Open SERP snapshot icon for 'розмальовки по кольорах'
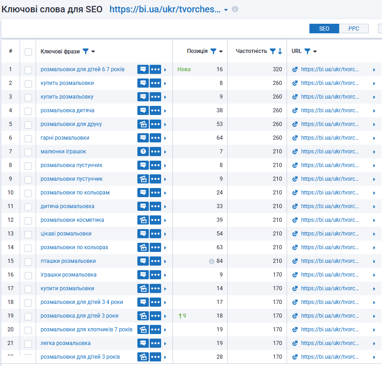Screen dimensions: 382x366 (143, 247)
